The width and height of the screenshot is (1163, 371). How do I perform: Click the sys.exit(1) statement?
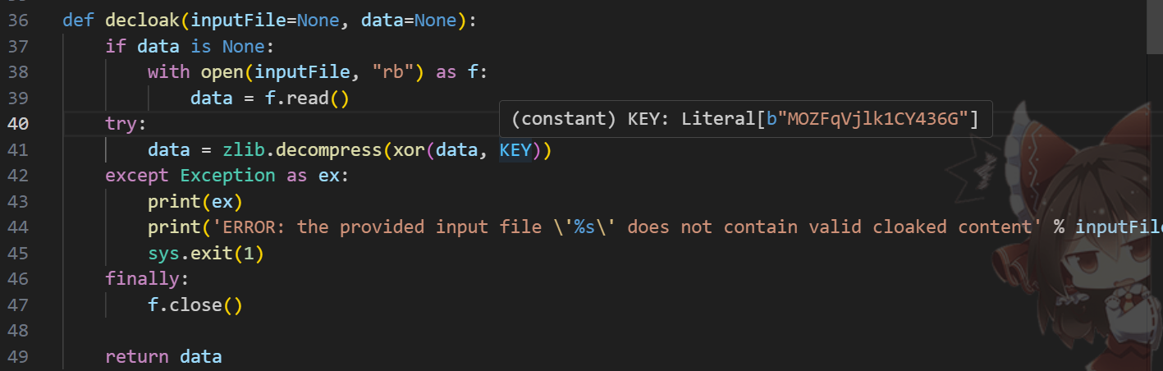206,254
